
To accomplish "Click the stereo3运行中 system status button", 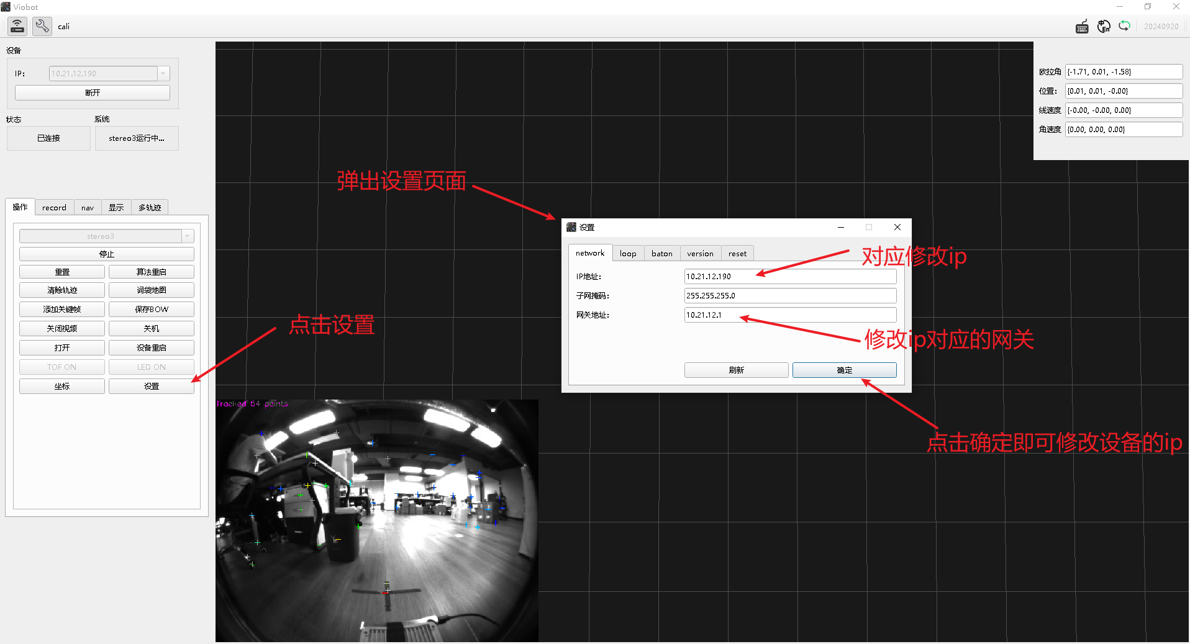I will pyautogui.click(x=137, y=138).
